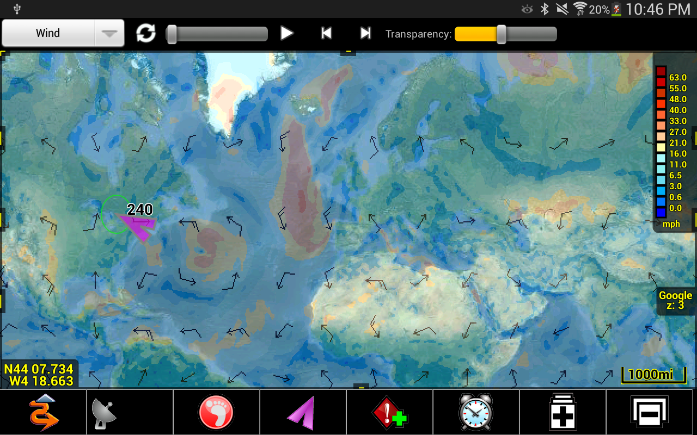Tap the red footprint tracking icon

pos(216,412)
